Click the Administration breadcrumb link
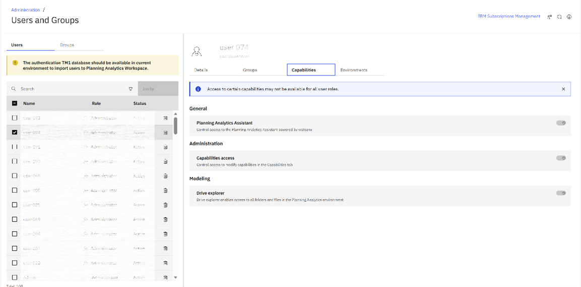Viewport: 581px width, 287px height. 26,10
